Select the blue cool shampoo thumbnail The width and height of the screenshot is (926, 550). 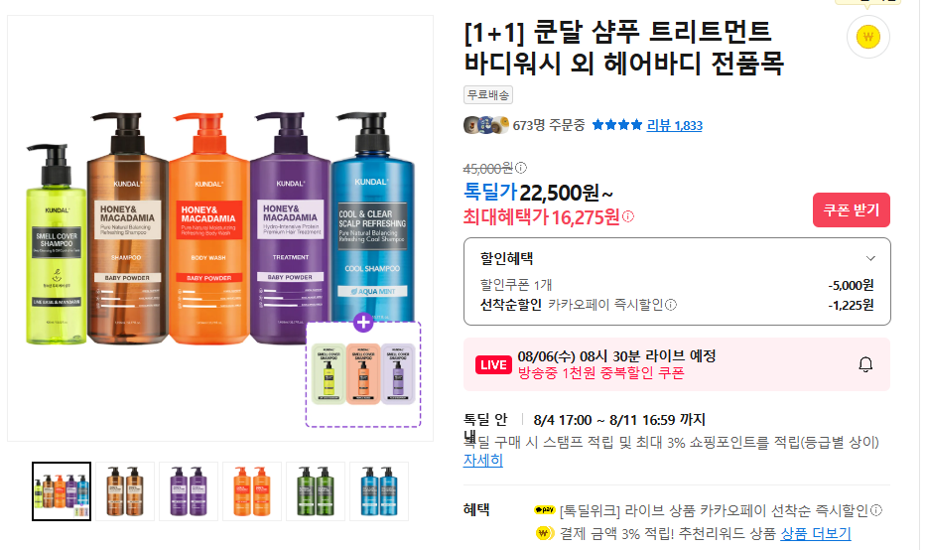(379, 491)
